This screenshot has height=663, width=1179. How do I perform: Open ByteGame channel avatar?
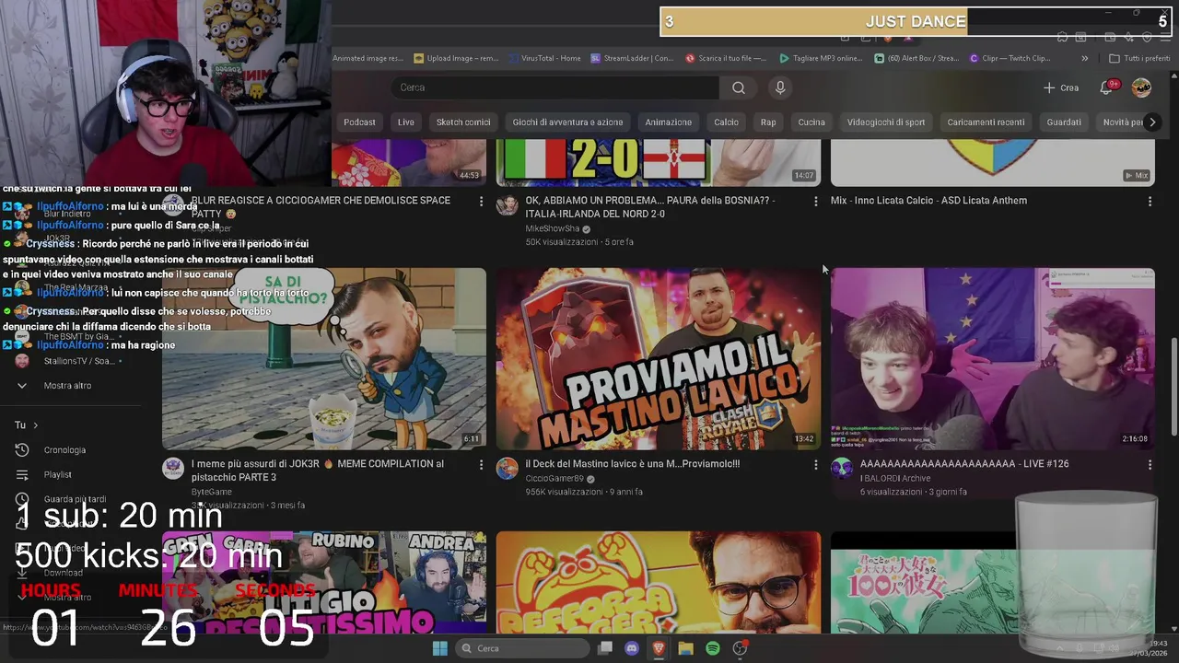pyautogui.click(x=172, y=469)
